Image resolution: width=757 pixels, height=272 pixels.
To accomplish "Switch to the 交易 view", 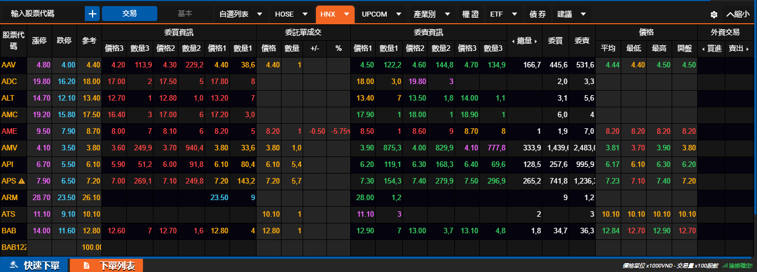I will pyautogui.click(x=130, y=14).
